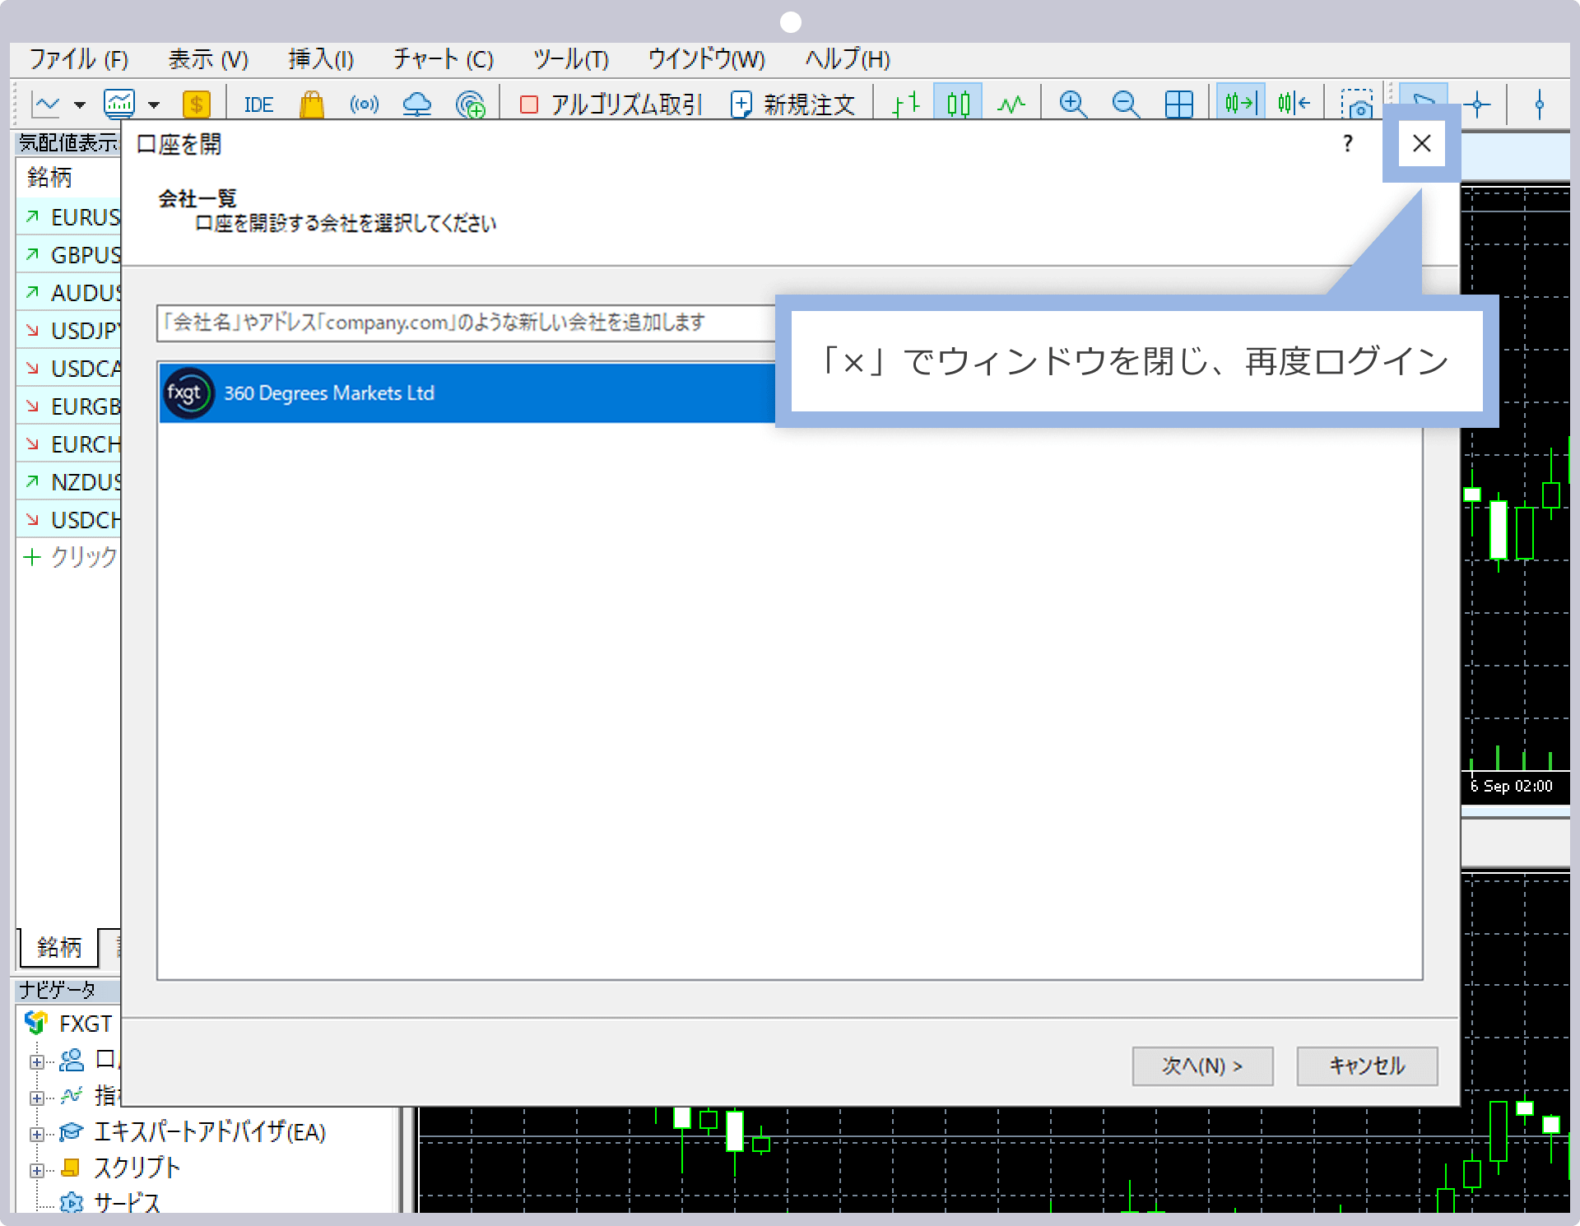Screen dimensions: 1580x1226
Task: Switch chart to candlestick mode
Action: click(x=958, y=104)
